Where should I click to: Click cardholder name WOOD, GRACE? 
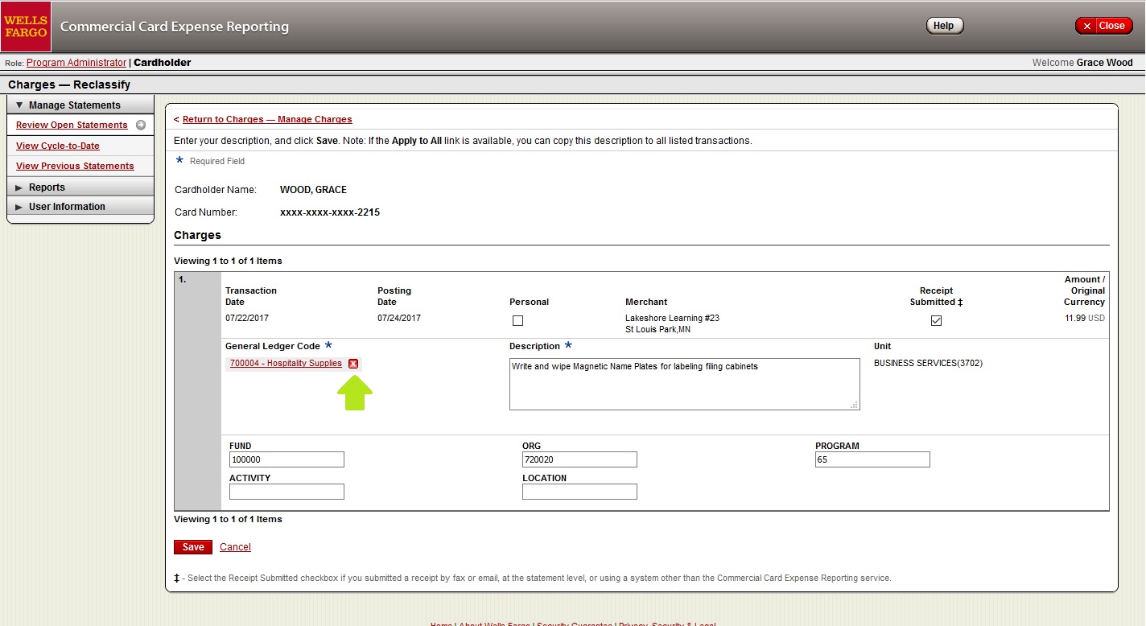(313, 190)
